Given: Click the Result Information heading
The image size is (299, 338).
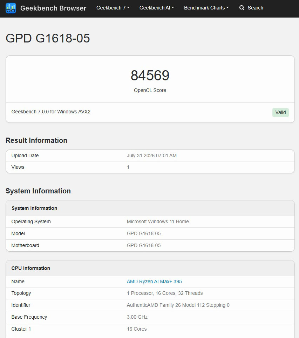Looking at the screenshot, I should click(x=36, y=140).
